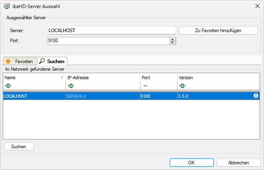Click the info icon on LOCALHOST row
The height and width of the screenshot is (170, 264).
tap(256, 96)
